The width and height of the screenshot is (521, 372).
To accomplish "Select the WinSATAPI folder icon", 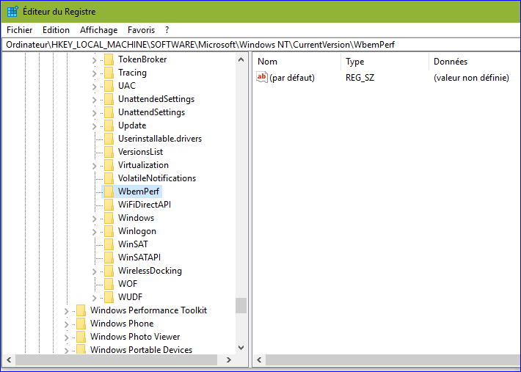I will 109,258.
